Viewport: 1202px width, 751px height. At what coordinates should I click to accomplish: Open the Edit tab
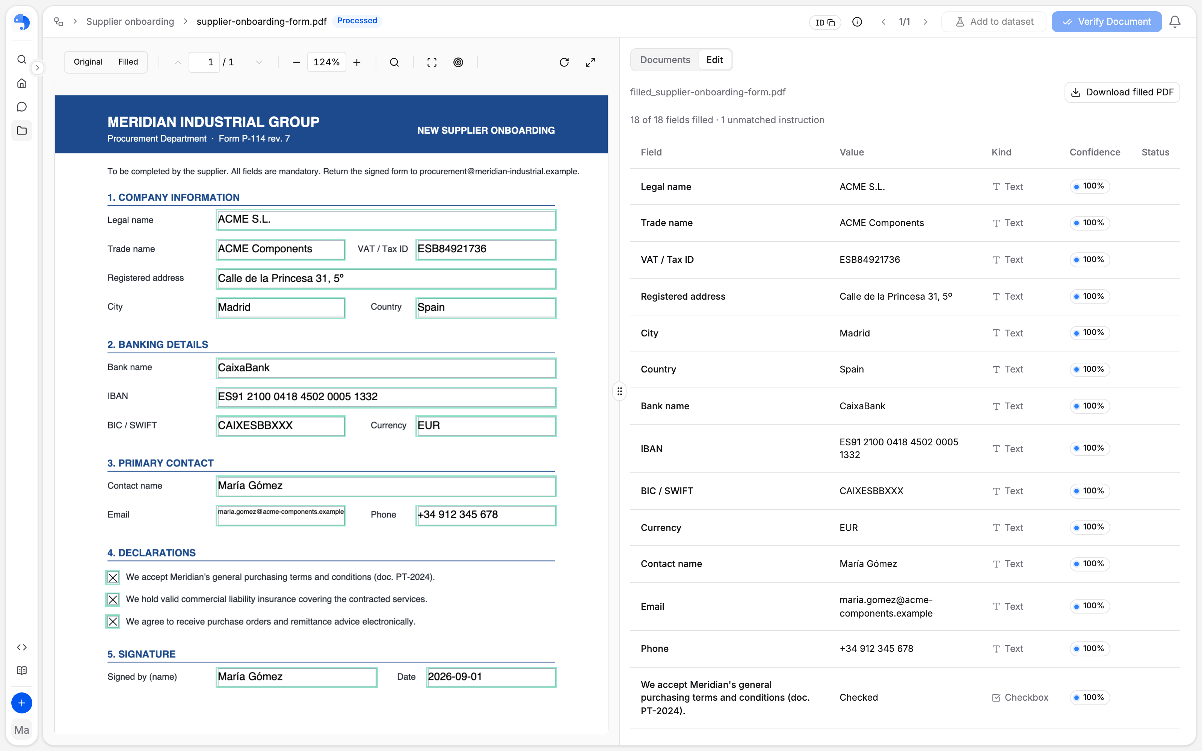(714, 60)
